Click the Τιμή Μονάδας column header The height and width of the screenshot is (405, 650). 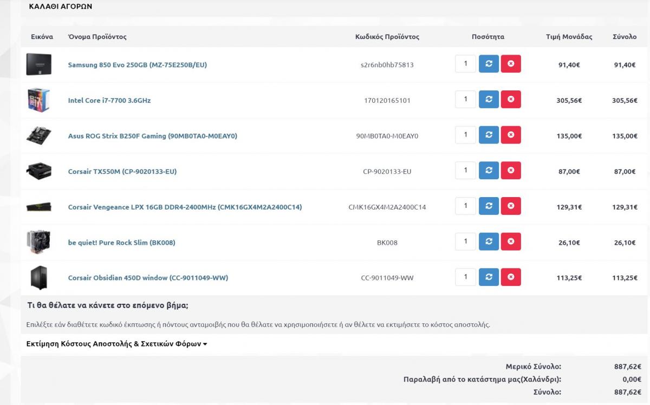click(x=569, y=37)
